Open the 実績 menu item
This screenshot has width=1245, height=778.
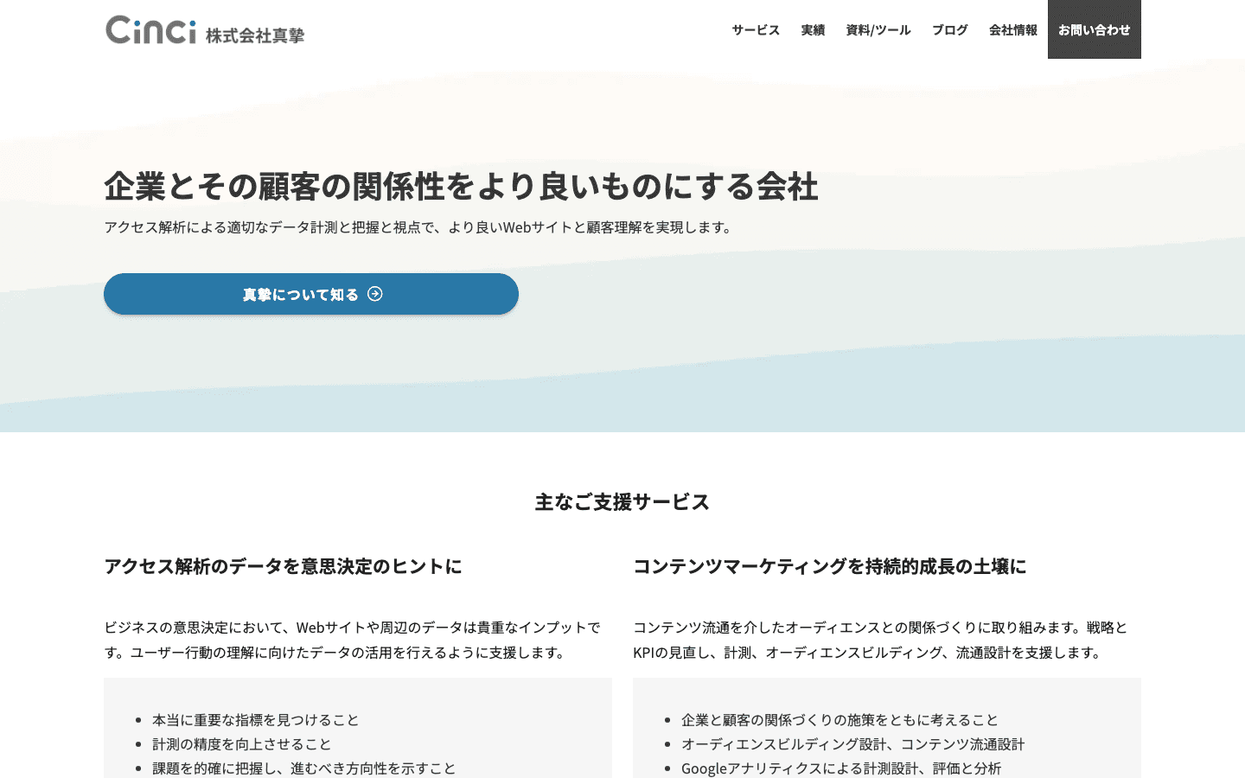click(813, 29)
